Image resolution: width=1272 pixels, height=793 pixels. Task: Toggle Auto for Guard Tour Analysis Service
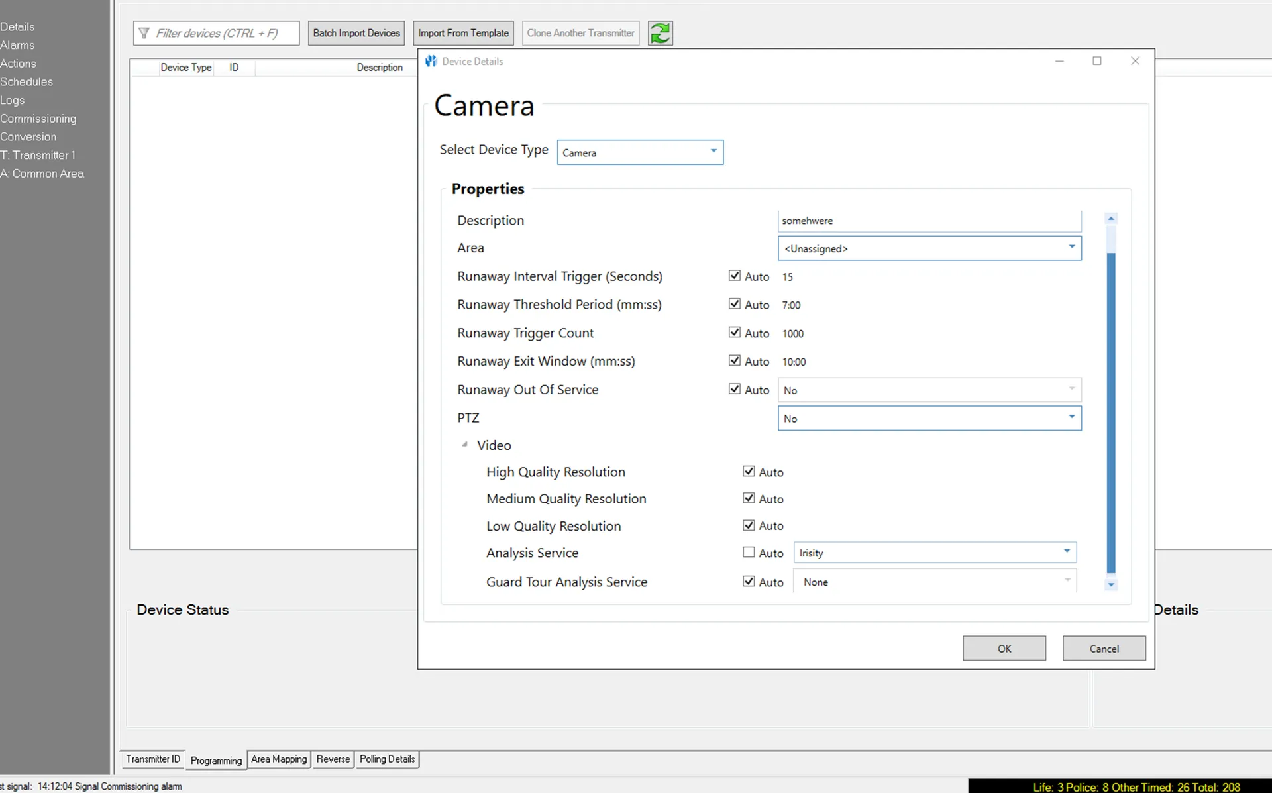click(749, 581)
